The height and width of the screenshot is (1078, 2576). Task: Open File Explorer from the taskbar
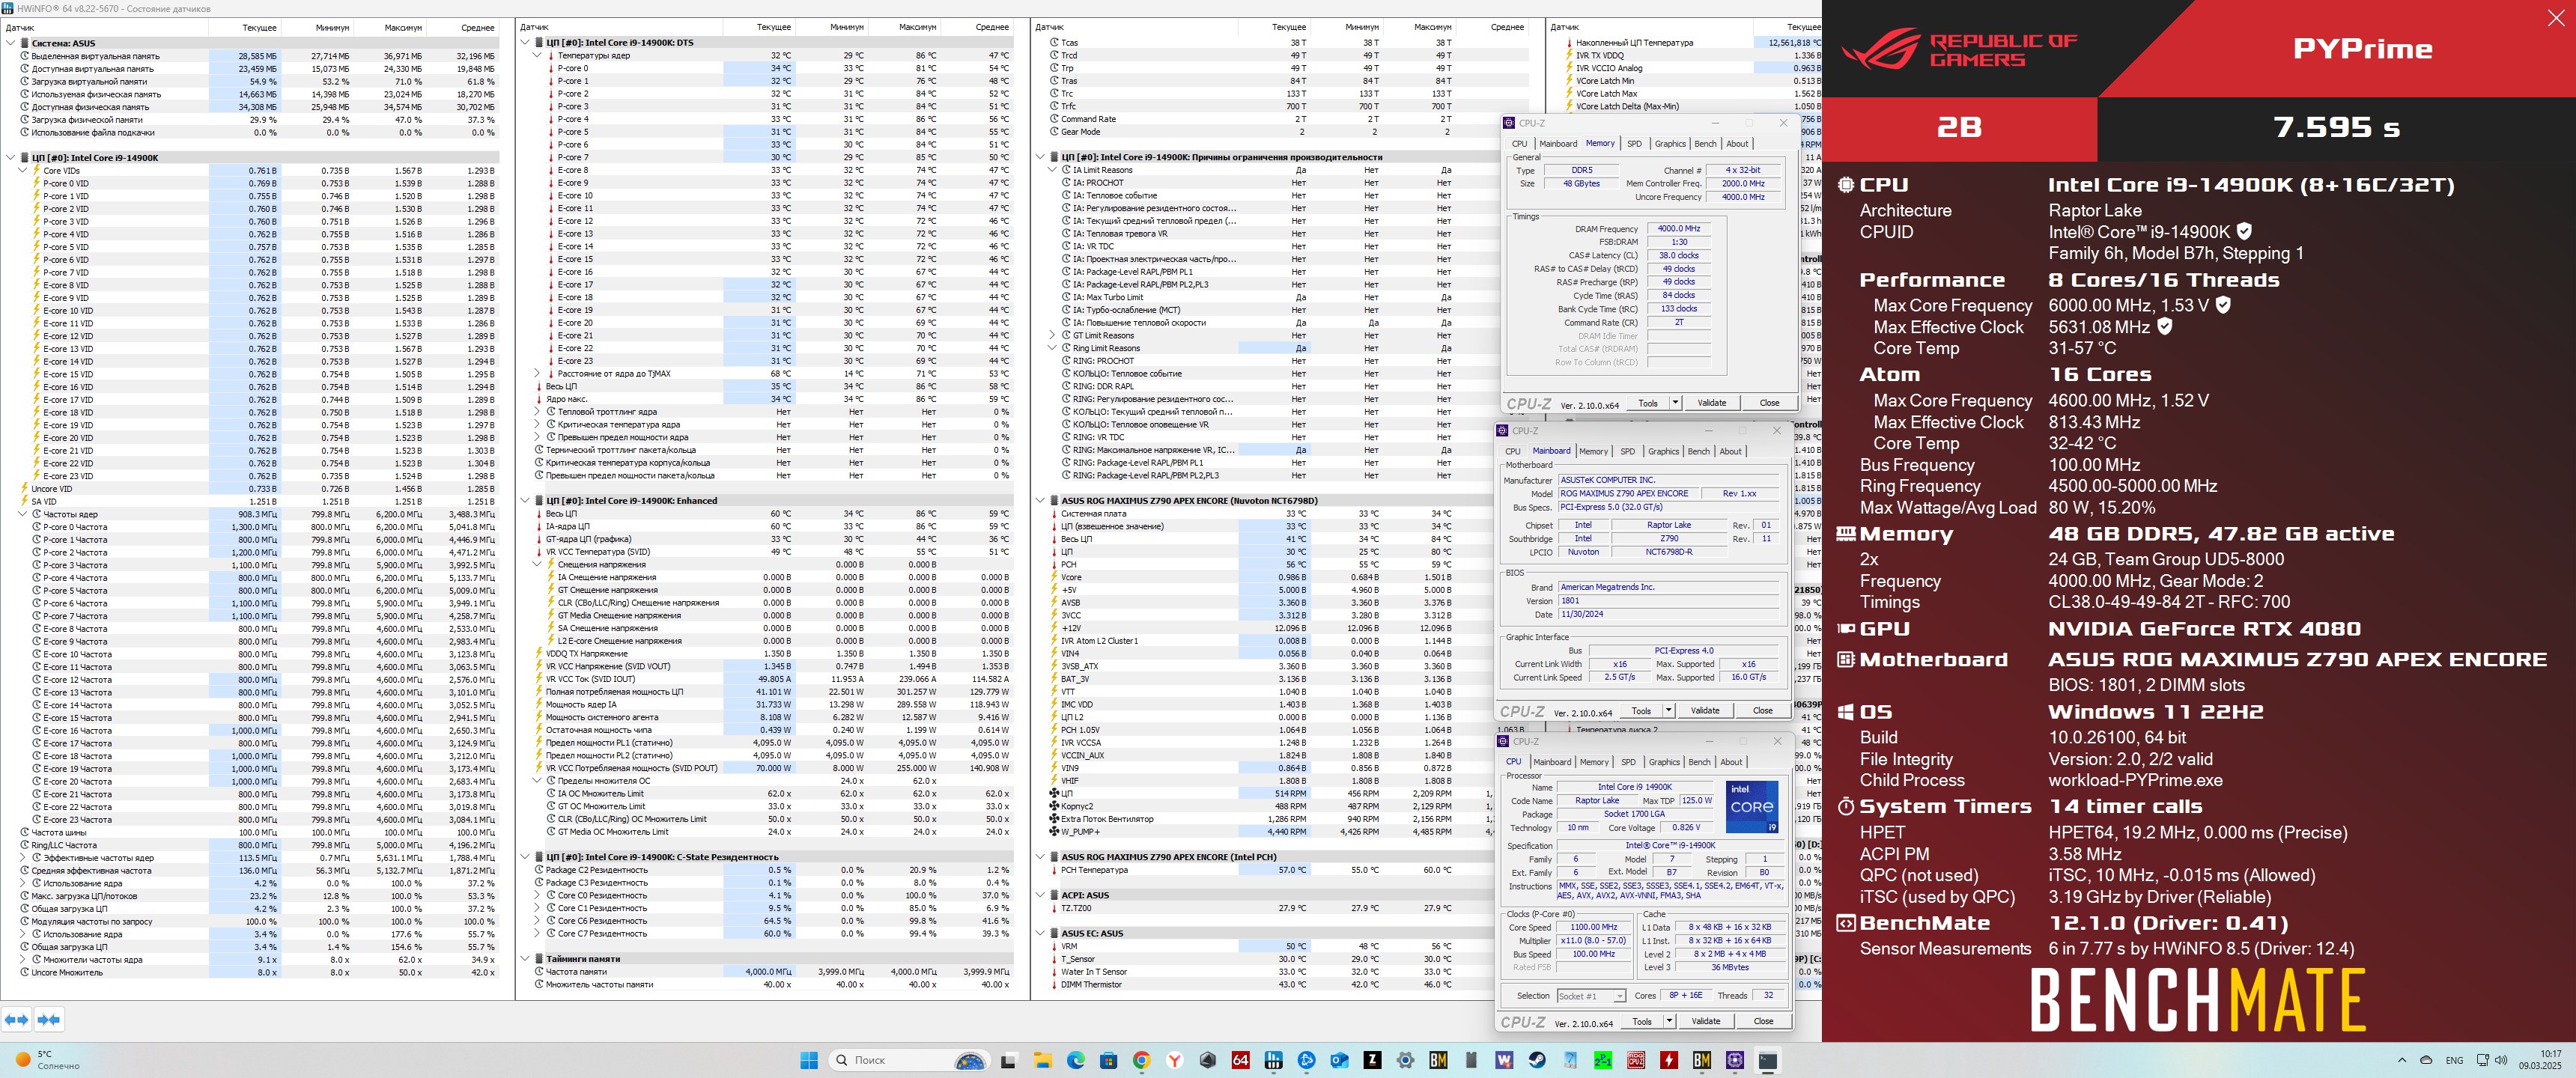1042,1060
